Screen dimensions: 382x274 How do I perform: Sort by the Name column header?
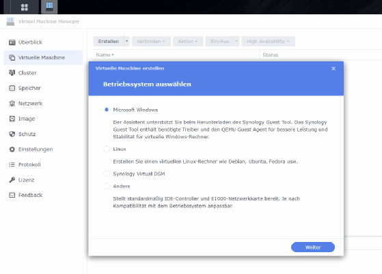coord(105,55)
